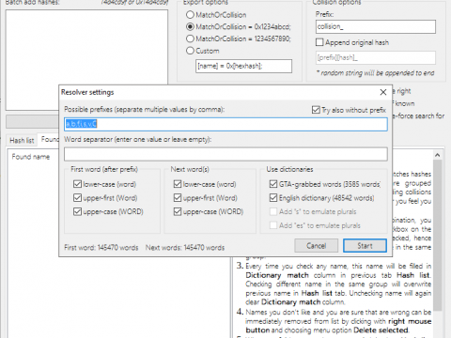The width and height of the screenshot is (451, 338).
Task: Toggle English dictionary checkbox
Action: pos(273,198)
